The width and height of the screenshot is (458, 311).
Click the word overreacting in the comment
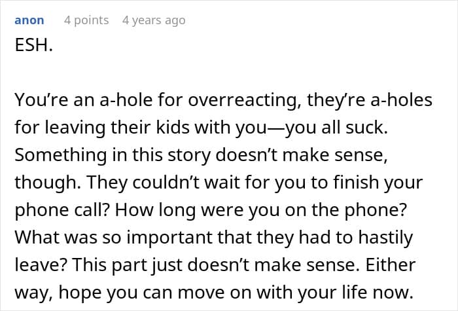pyautogui.click(x=245, y=100)
